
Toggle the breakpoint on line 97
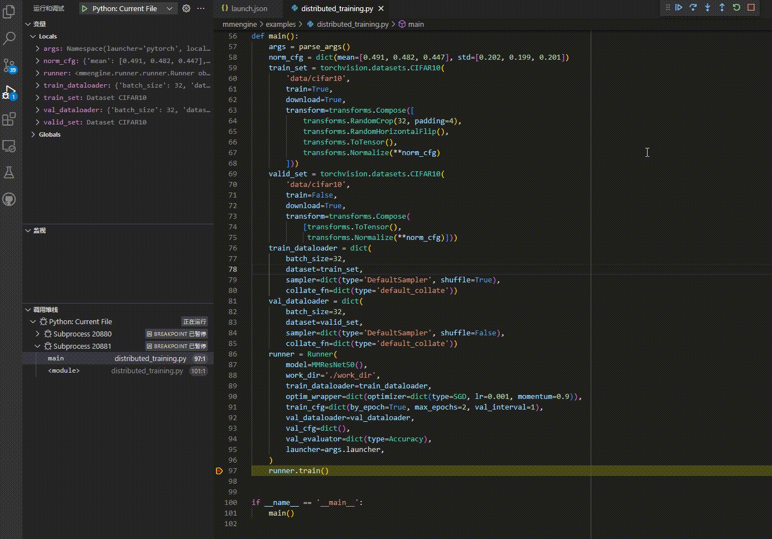point(219,470)
